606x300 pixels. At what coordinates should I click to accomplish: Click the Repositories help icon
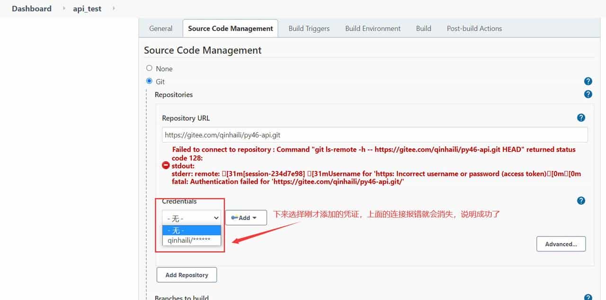(x=588, y=94)
